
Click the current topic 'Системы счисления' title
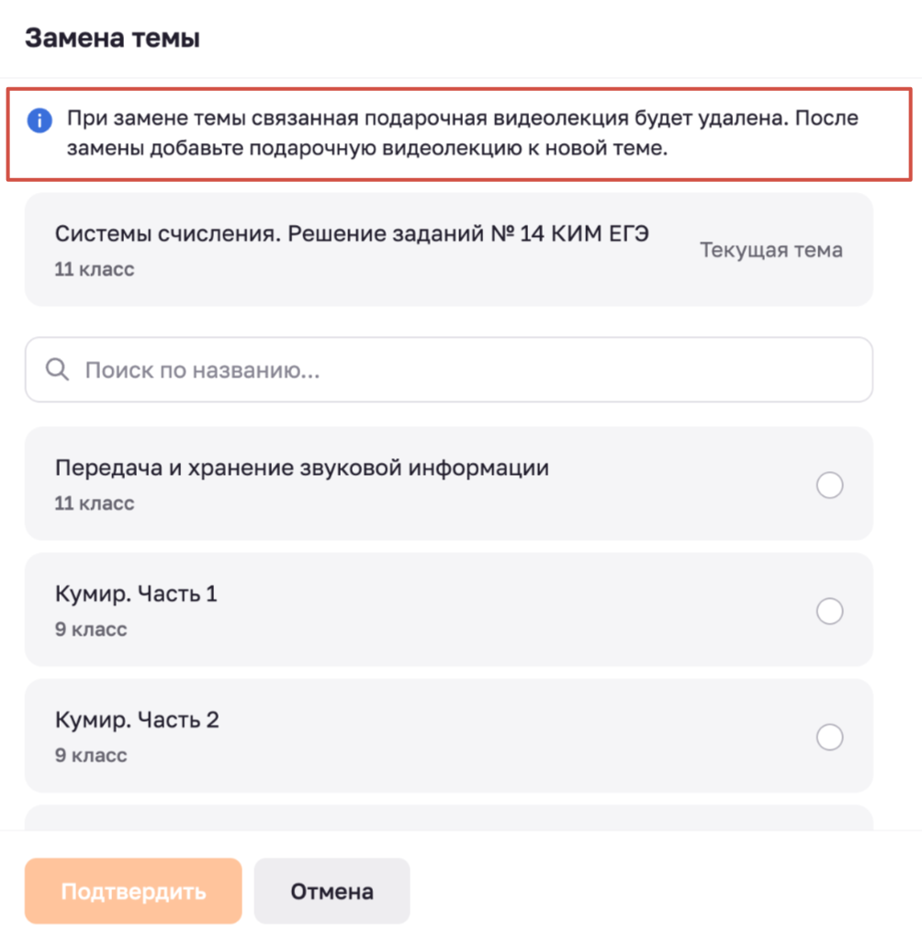[x=352, y=233]
